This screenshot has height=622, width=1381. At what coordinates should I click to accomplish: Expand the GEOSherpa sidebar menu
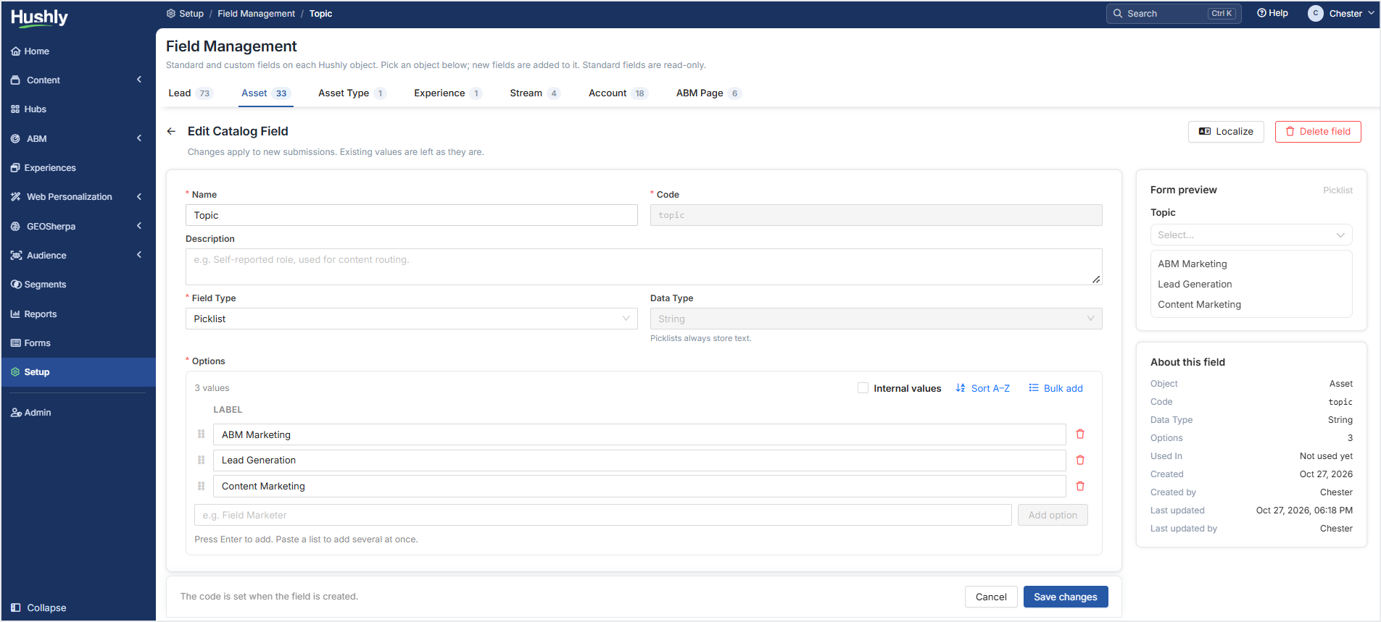[x=139, y=226]
